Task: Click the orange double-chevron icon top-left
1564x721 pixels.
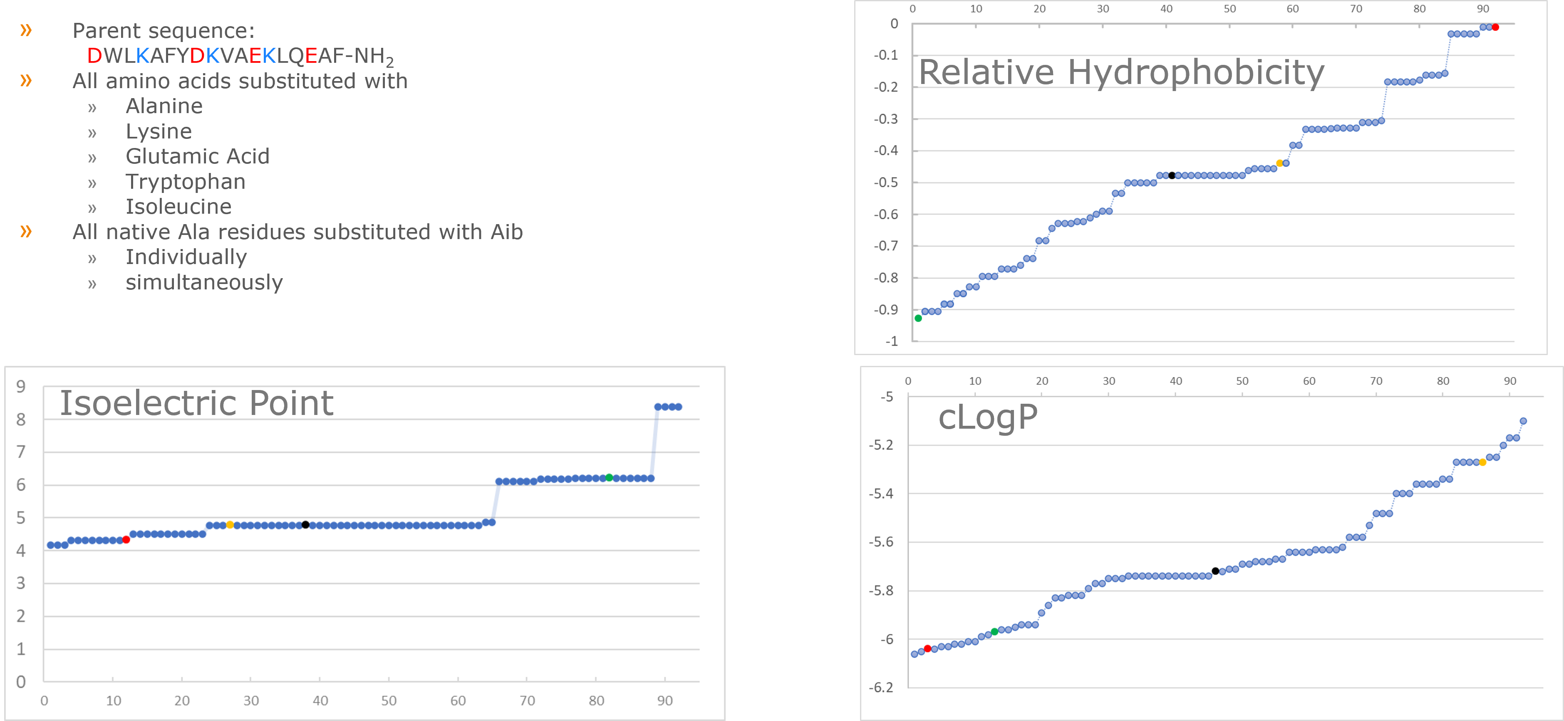Action: (28, 29)
